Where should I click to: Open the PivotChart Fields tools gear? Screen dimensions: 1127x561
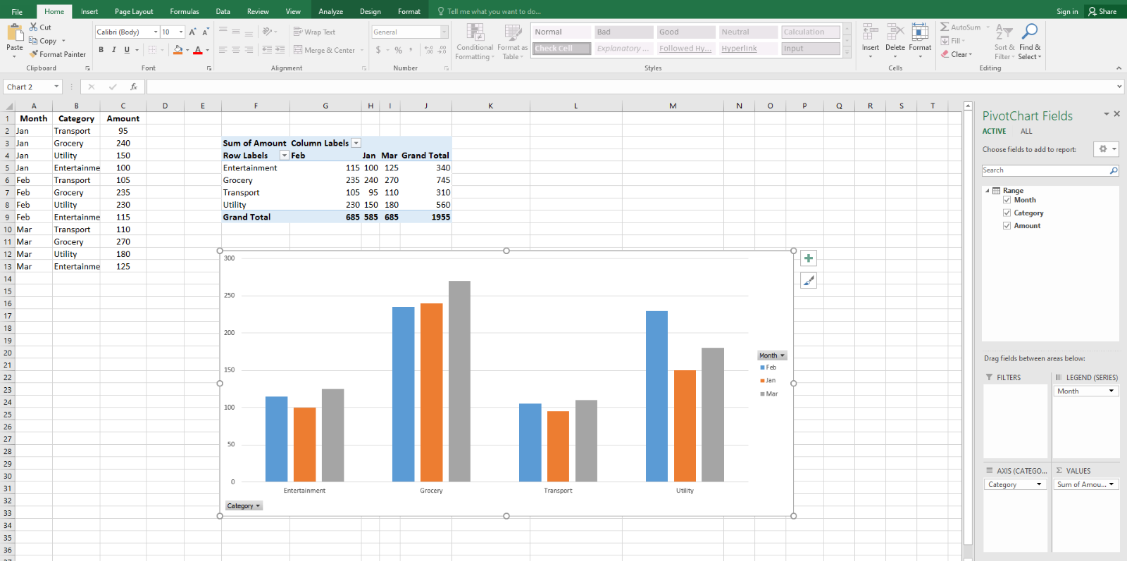pos(1107,149)
